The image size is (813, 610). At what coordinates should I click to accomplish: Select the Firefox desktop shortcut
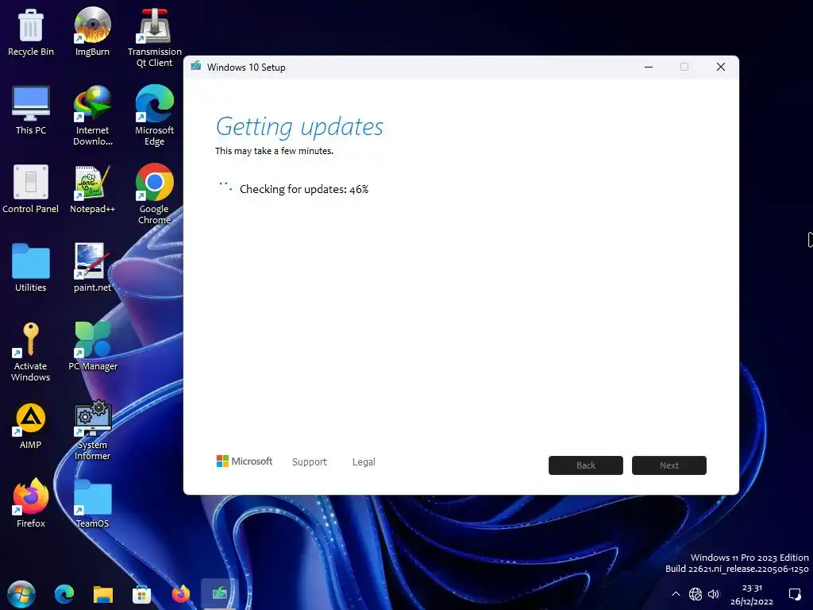pyautogui.click(x=31, y=504)
